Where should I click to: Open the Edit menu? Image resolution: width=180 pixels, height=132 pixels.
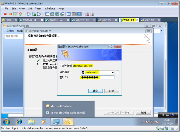[14, 8]
